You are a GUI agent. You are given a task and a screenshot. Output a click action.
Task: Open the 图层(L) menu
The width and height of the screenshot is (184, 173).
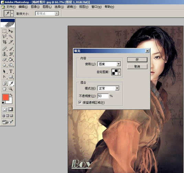[47, 7]
